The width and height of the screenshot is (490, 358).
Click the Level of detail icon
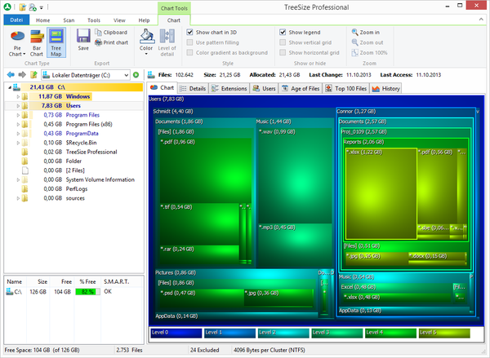[x=167, y=37]
